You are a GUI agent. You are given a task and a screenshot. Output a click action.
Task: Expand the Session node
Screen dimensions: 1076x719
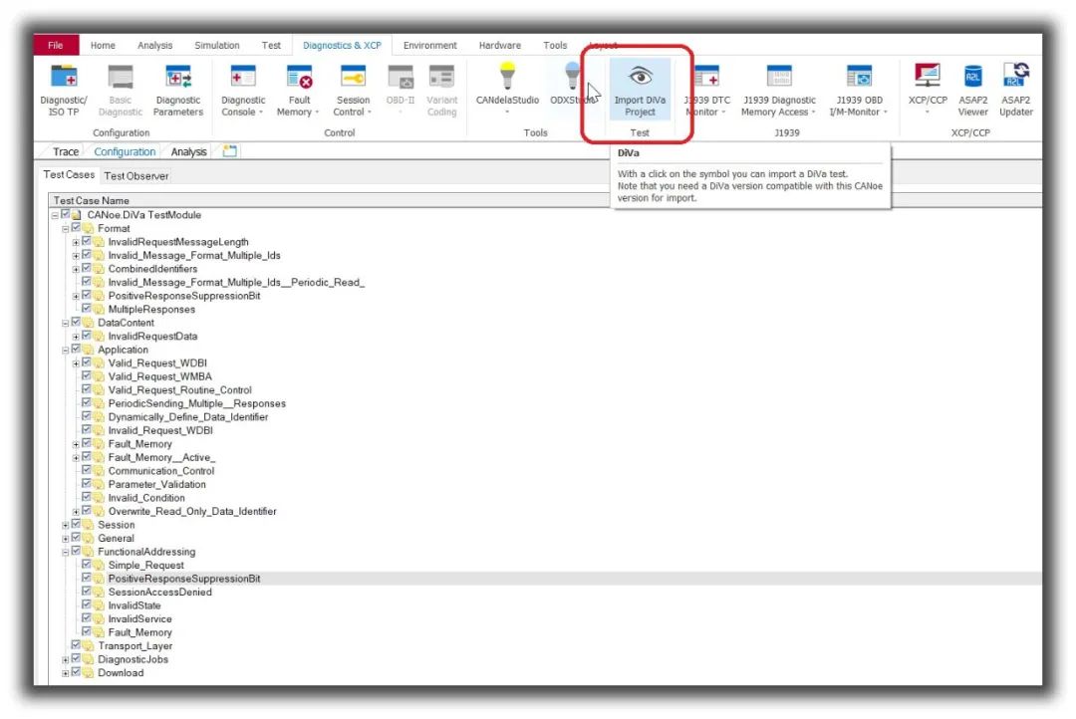[65, 525]
